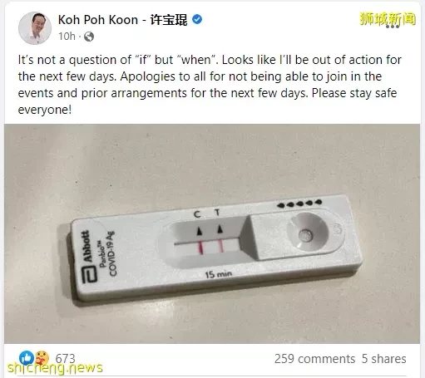425x378 pixels.
Task: Click the blue Like reaction icon
Action: (27, 358)
